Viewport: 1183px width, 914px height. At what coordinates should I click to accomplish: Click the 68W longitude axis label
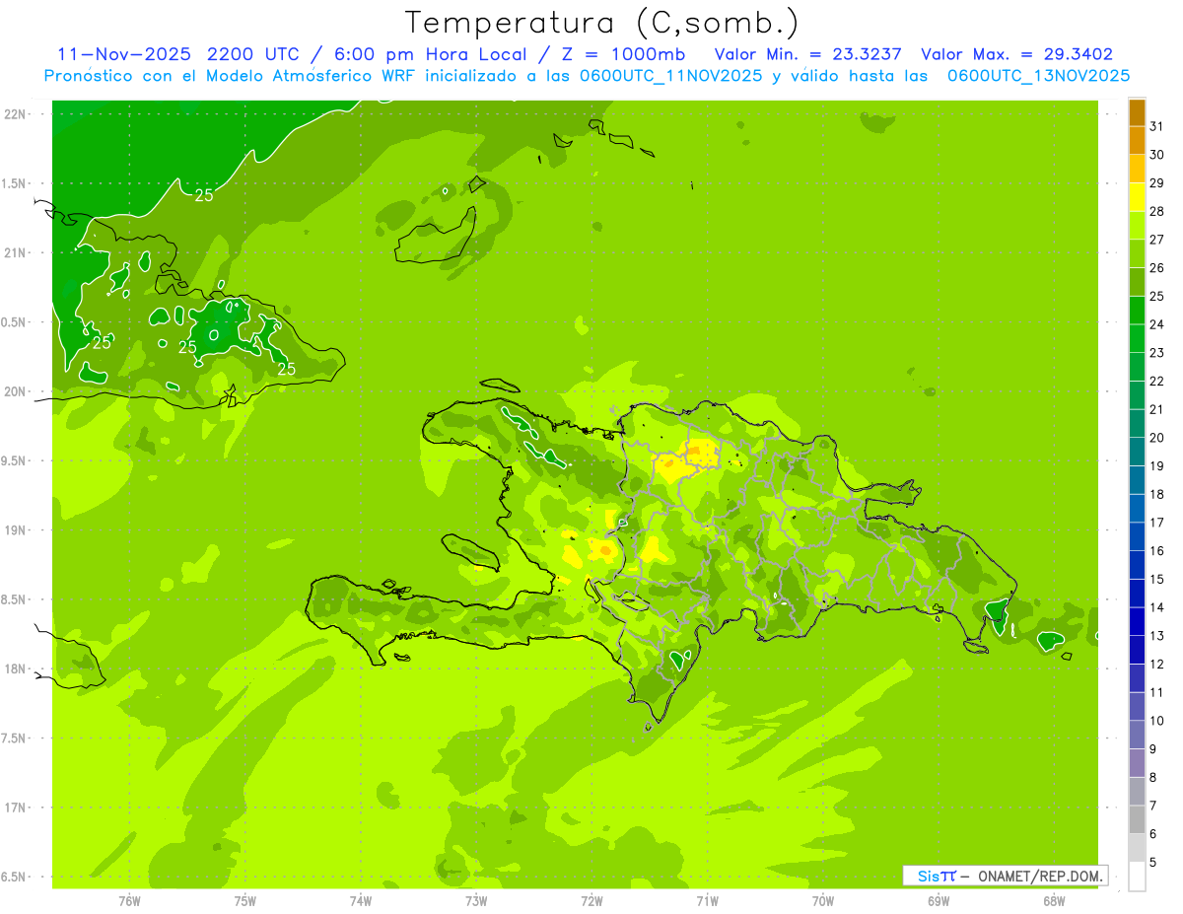(1054, 901)
